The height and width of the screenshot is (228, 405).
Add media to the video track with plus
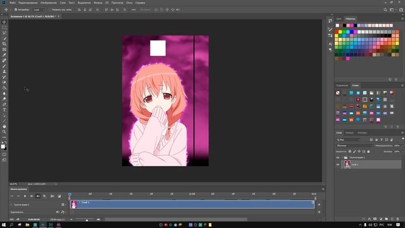point(319,205)
